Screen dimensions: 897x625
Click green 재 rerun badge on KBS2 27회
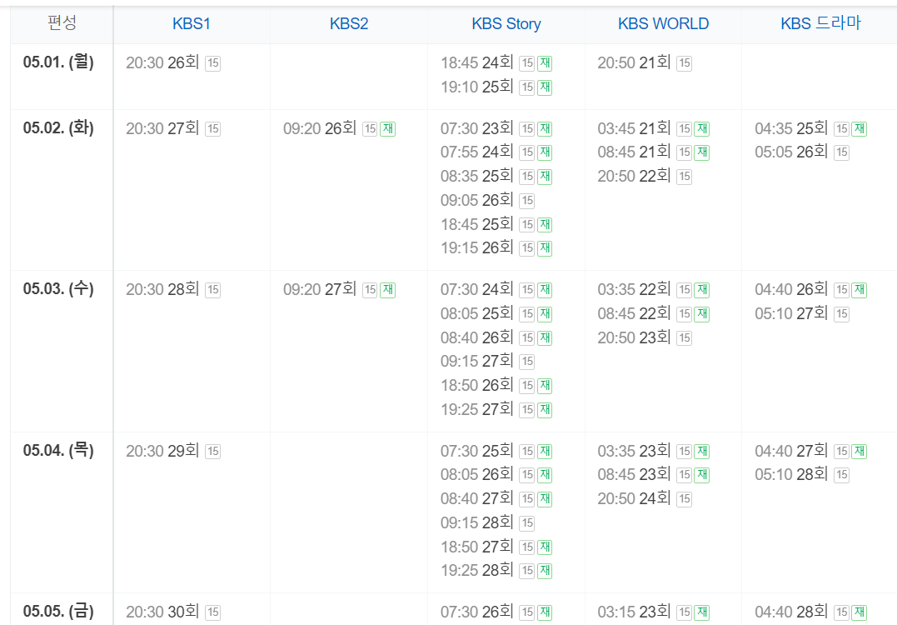point(388,290)
